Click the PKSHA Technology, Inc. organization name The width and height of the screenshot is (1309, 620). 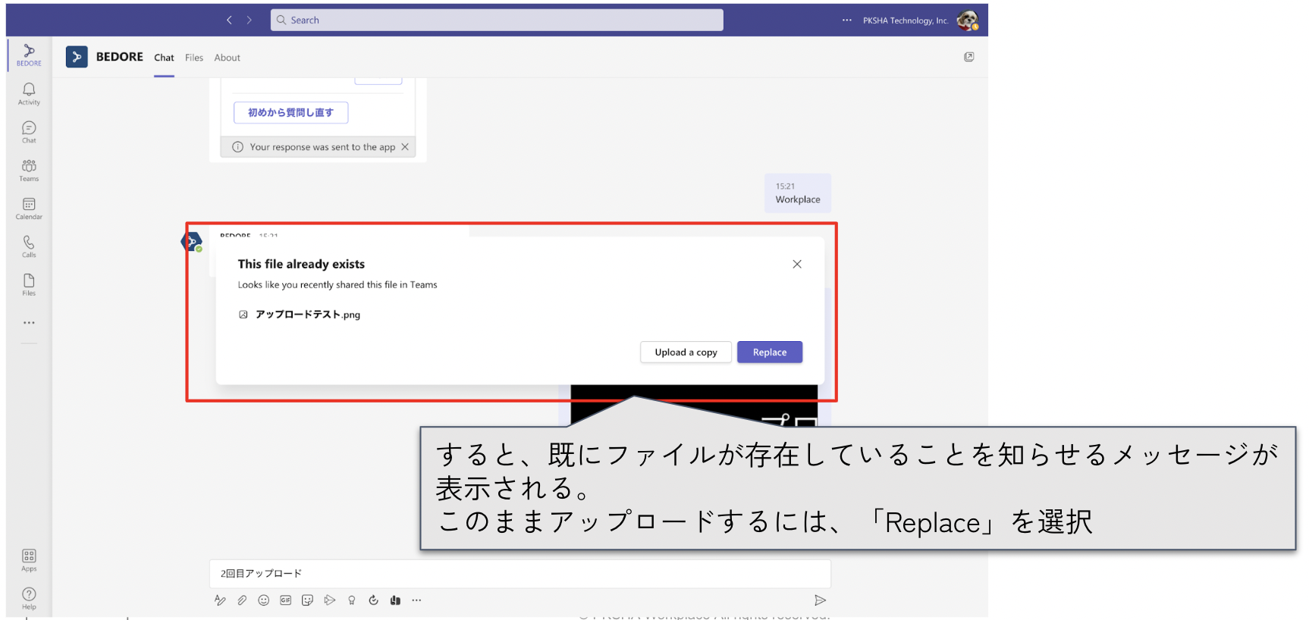click(906, 20)
